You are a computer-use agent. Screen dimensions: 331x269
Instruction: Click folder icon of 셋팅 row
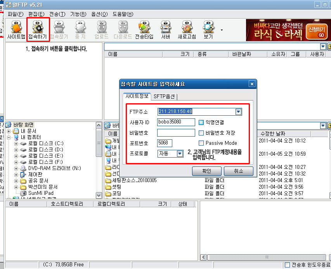[108, 187]
